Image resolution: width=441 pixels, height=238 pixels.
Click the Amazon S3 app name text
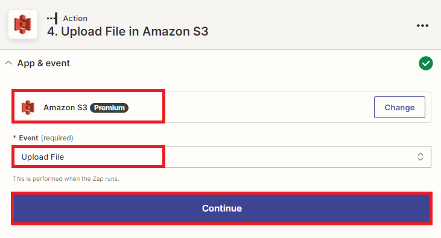tap(65, 107)
